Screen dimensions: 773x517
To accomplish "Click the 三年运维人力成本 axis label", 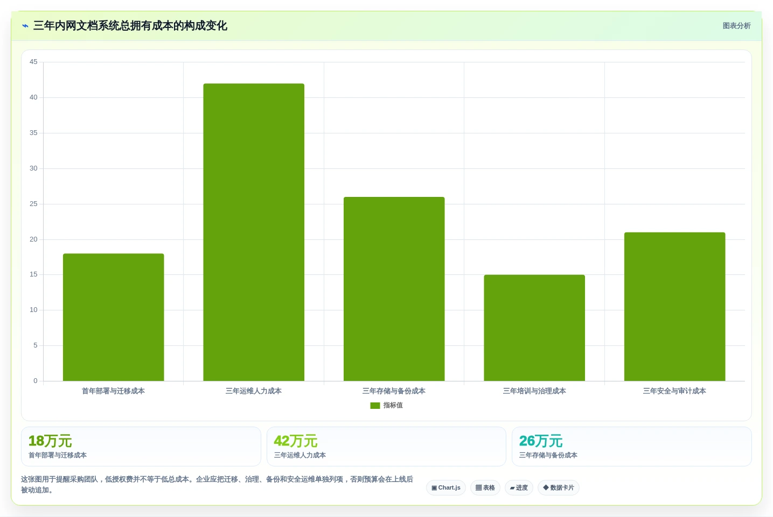I will [x=254, y=391].
